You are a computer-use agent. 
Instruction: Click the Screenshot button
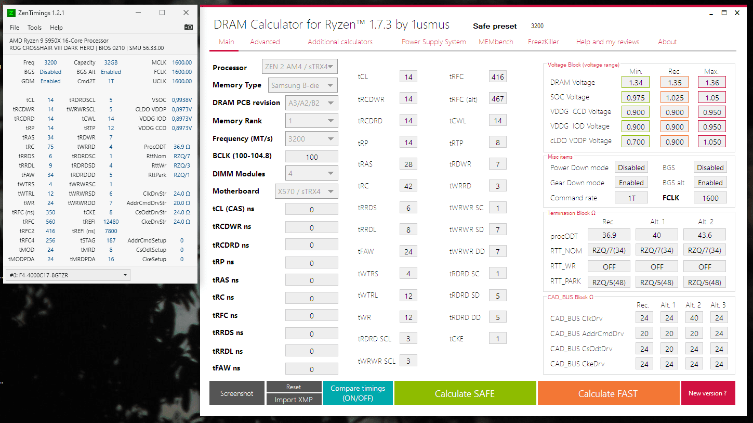pos(237,393)
